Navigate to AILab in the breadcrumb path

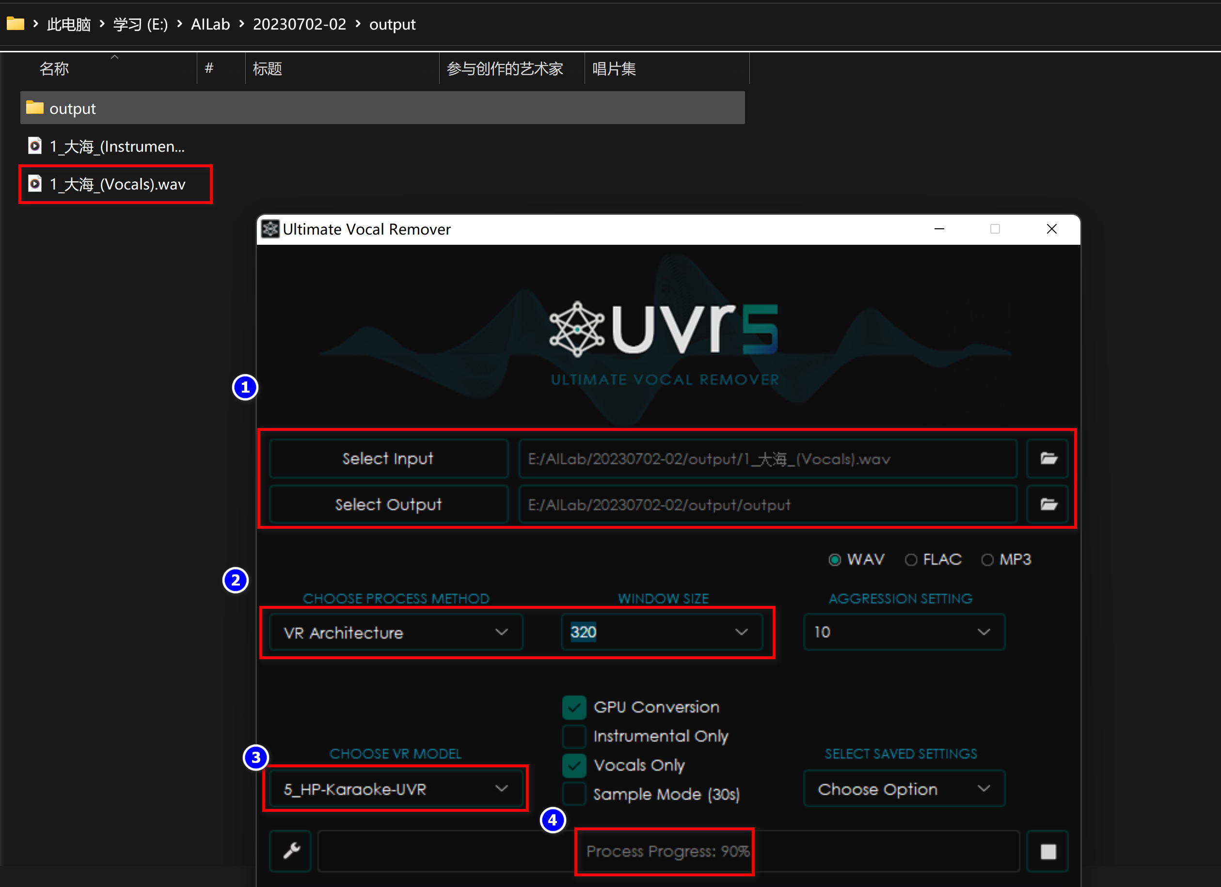210,24
